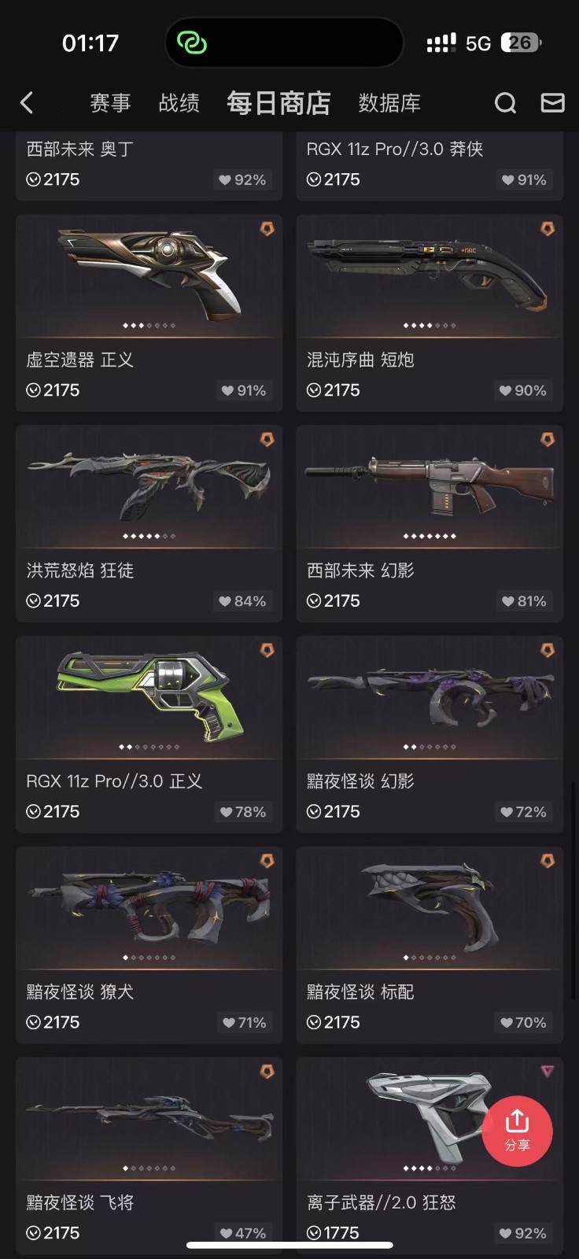Screen dimensions: 579x1259
Task: Switch to the 战绩 tab
Action: pyautogui.click(x=179, y=103)
